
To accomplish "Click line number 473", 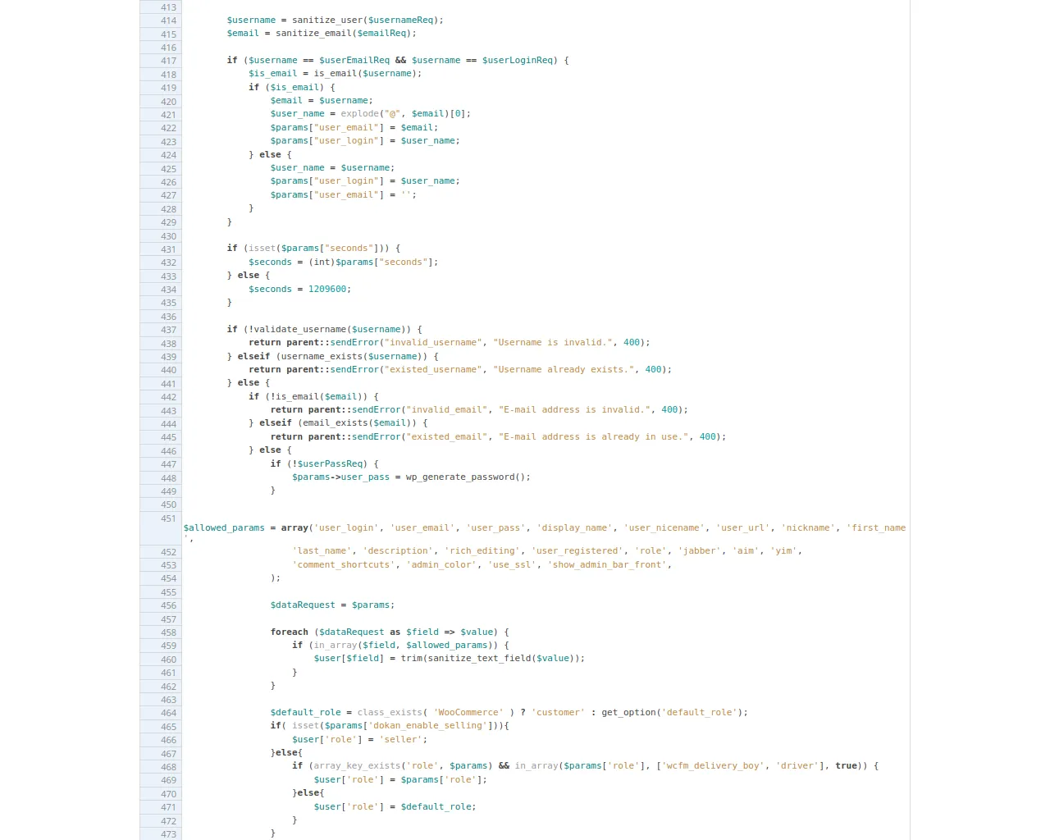I will [x=168, y=834].
